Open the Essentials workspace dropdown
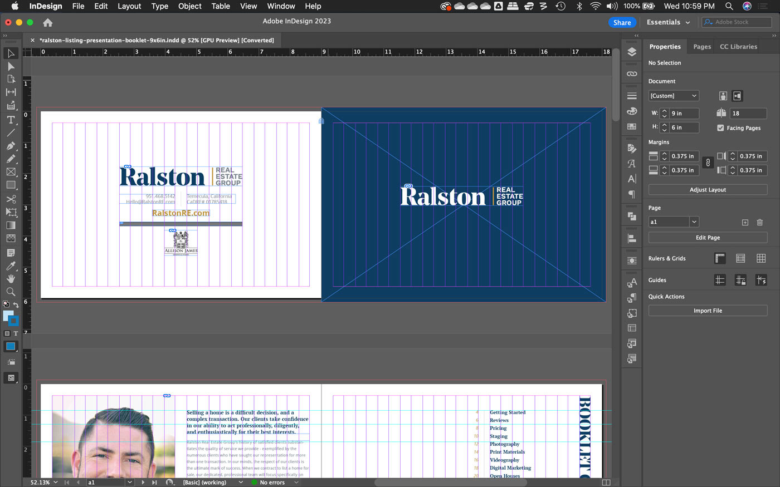Viewport: 780px width, 487px height. pos(668,22)
